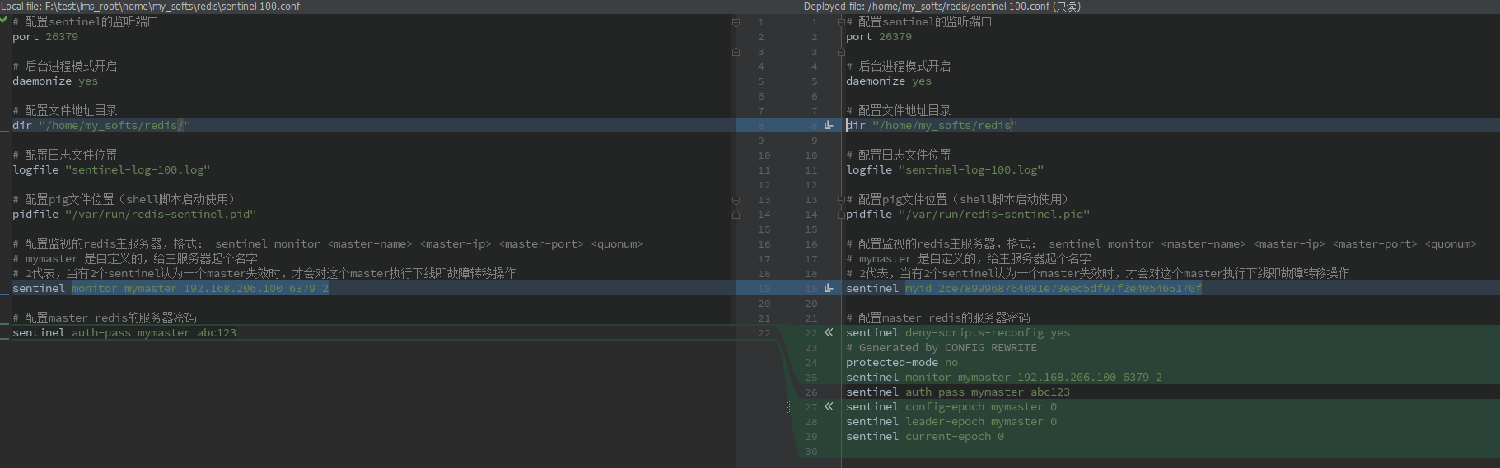Image resolution: width=1500 pixels, height=468 pixels.
Task: Click the dir "/home/my_softs/redis" line in deployed file
Action: 932,125
